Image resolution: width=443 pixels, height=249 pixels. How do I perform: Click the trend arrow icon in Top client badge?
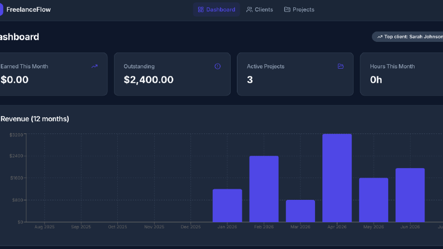pyautogui.click(x=380, y=37)
